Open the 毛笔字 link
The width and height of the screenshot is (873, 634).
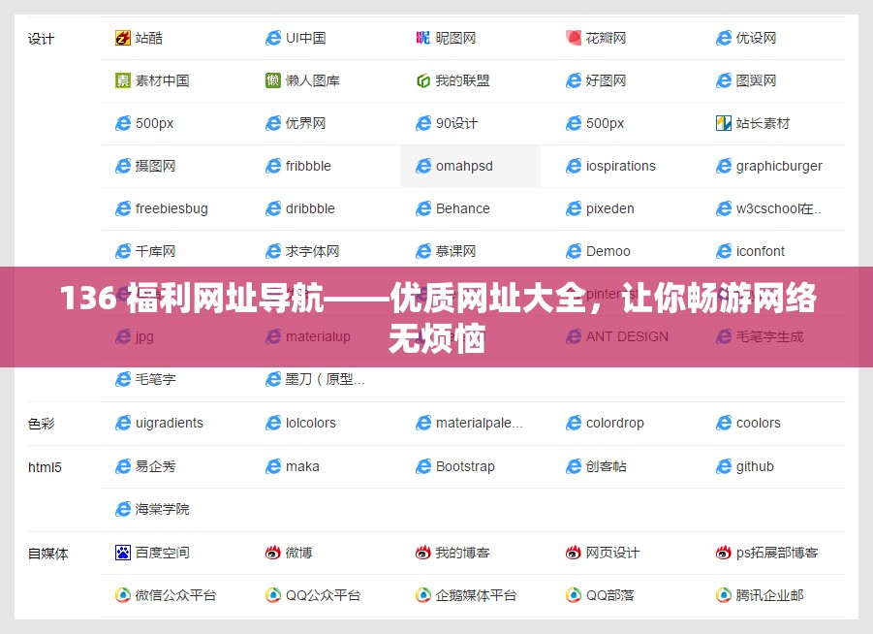155,379
